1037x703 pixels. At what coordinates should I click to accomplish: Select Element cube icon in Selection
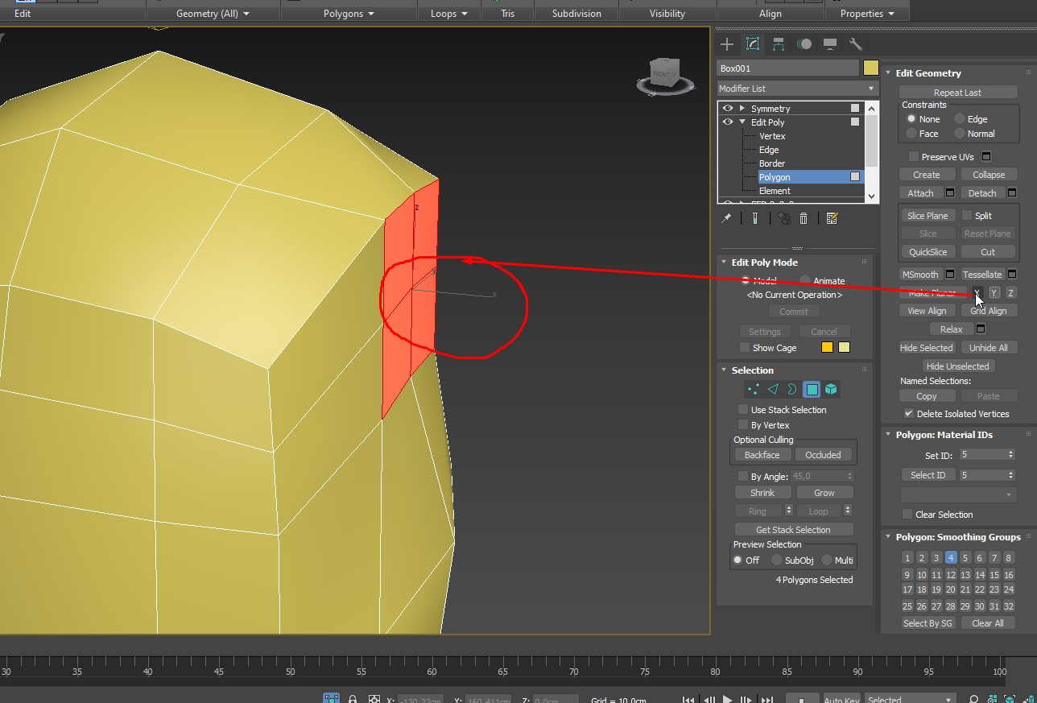point(831,390)
